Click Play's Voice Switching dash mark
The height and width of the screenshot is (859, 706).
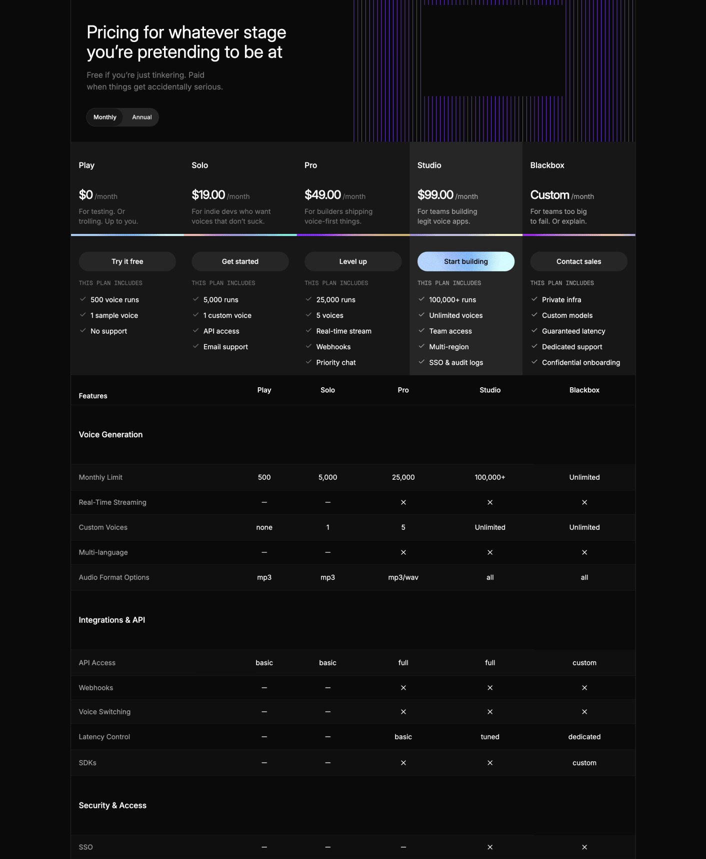click(x=264, y=712)
